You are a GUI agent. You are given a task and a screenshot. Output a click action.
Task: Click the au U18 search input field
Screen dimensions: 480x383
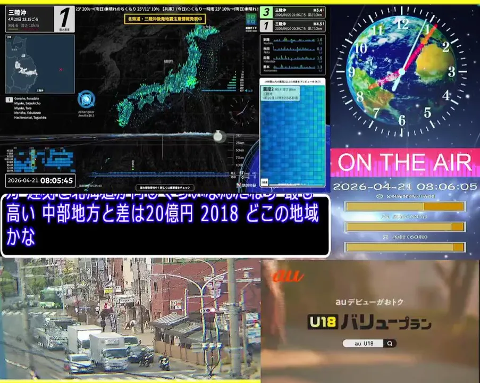coord(364,344)
